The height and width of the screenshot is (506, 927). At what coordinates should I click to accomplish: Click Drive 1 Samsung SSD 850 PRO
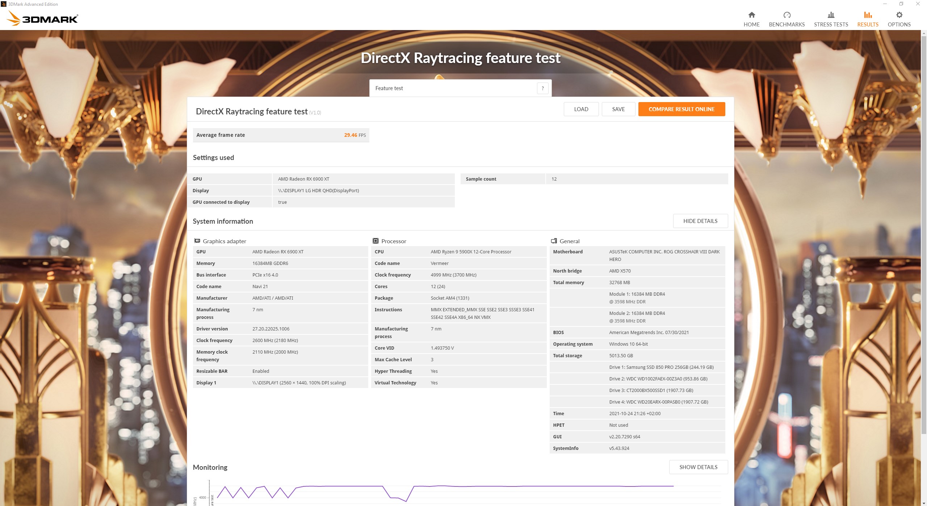click(661, 367)
